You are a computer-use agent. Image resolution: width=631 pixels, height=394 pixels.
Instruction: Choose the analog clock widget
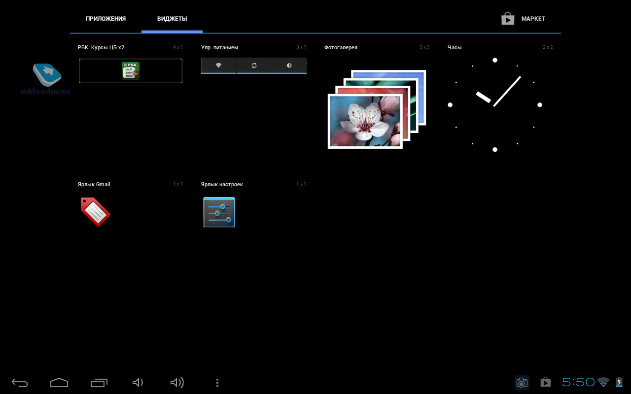tap(494, 104)
